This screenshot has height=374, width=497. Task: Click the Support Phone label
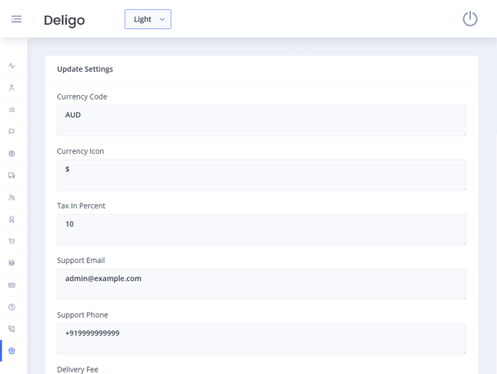pyautogui.click(x=83, y=315)
